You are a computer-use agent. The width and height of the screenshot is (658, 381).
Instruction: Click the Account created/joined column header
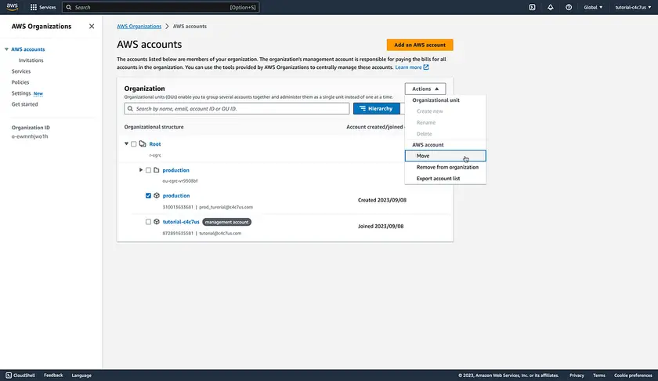pyautogui.click(x=374, y=126)
